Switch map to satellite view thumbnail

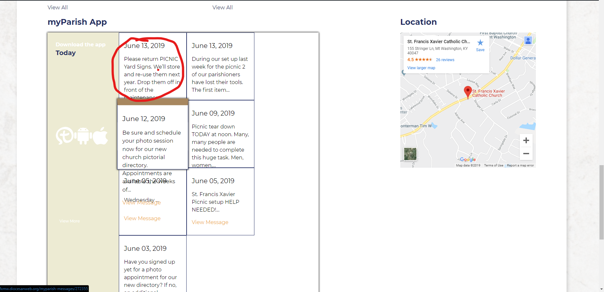410,154
